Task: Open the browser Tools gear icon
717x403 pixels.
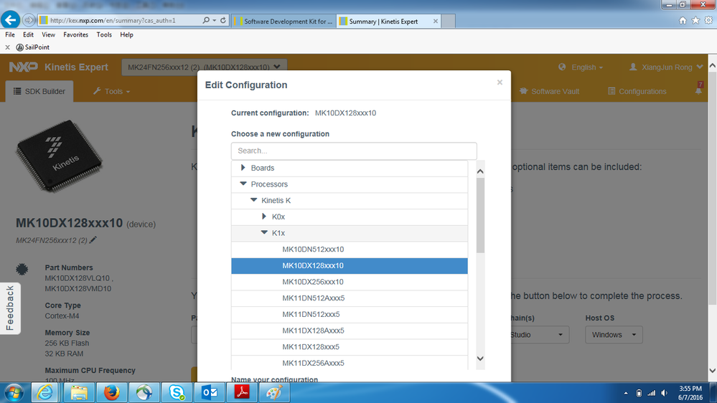Action: tap(708, 21)
